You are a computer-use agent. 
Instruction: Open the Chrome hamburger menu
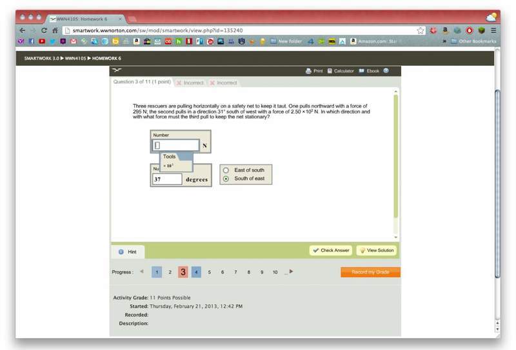pyautogui.click(x=493, y=30)
